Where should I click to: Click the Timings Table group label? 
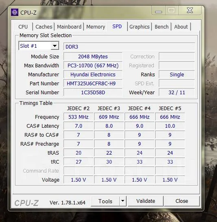pos(36,103)
